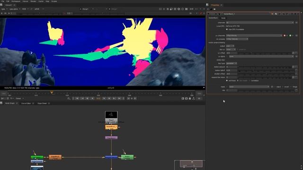Viewport: 303px width, 170px height.
Task: Toggle the soft lines checkbox
Action: (x=227, y=81)
